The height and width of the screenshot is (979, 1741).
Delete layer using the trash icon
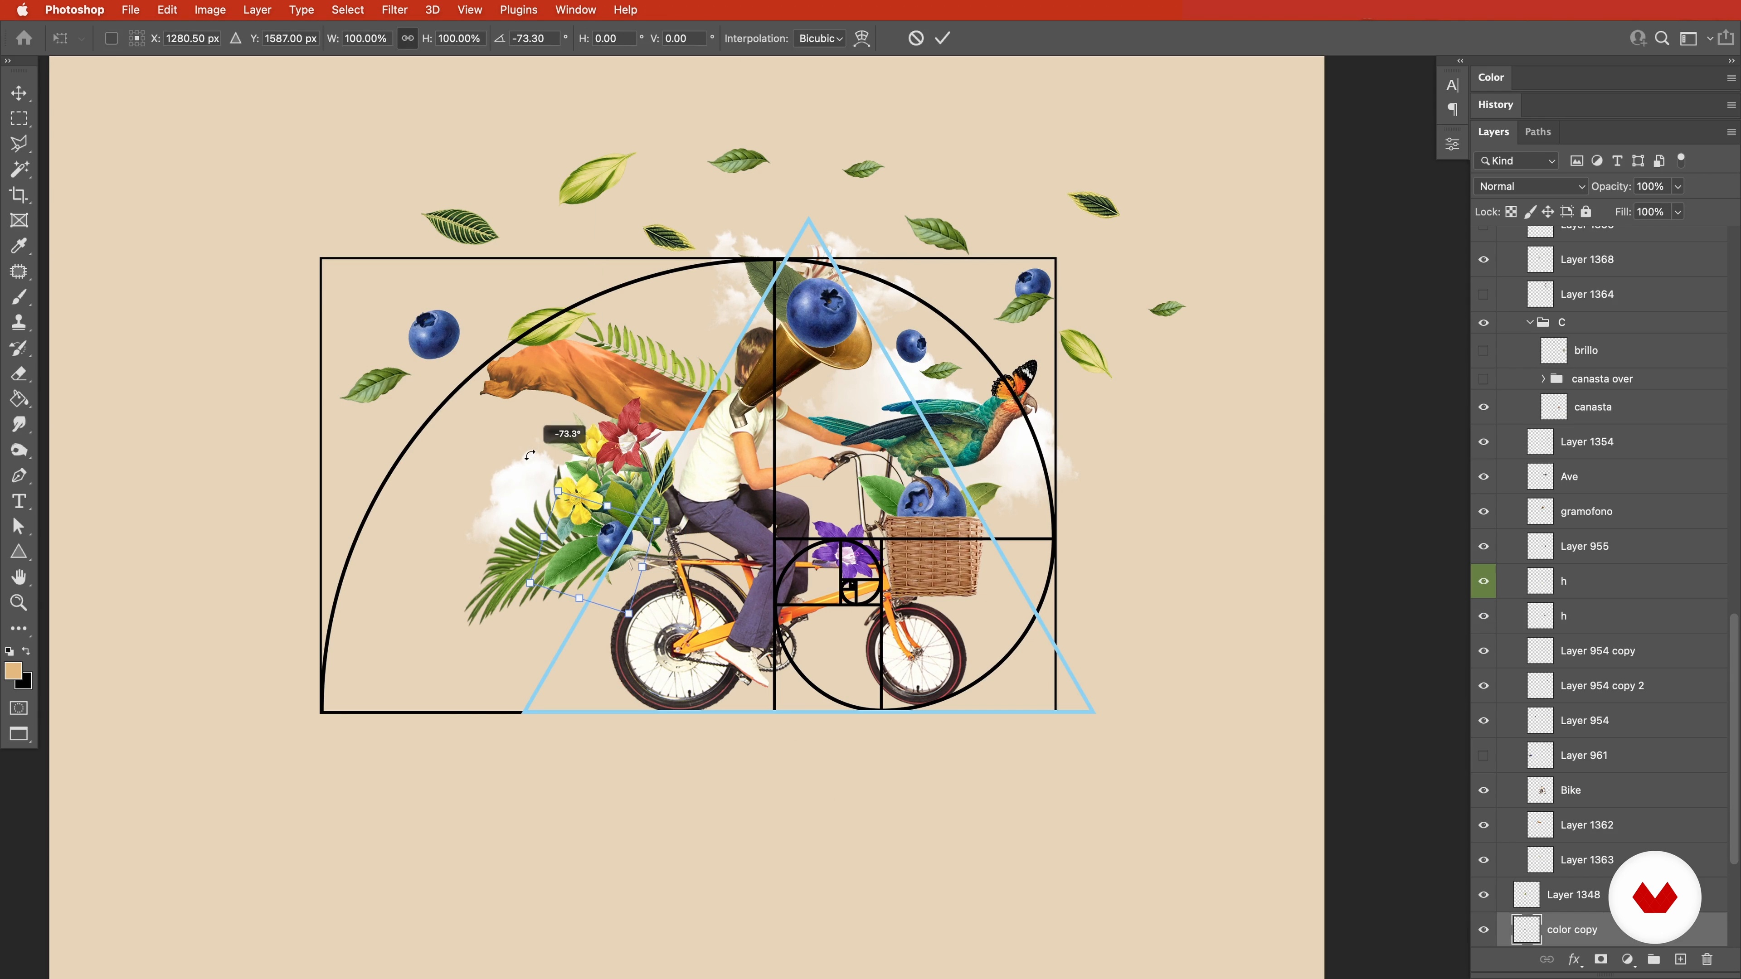(1707, 960)
